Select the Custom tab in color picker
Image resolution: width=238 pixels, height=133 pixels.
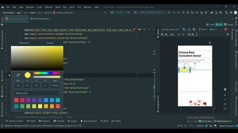50,43
